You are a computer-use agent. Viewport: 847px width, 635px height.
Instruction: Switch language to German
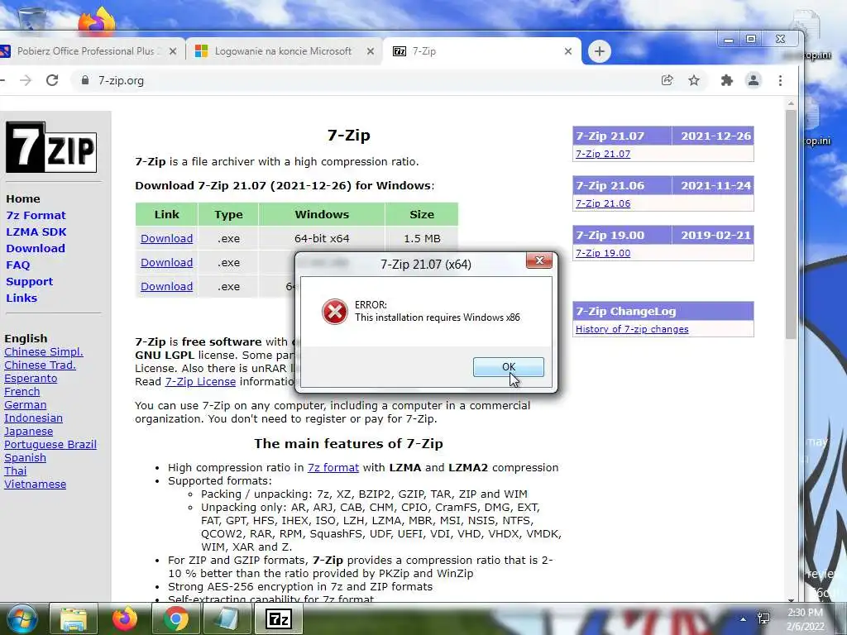(26, 405)
